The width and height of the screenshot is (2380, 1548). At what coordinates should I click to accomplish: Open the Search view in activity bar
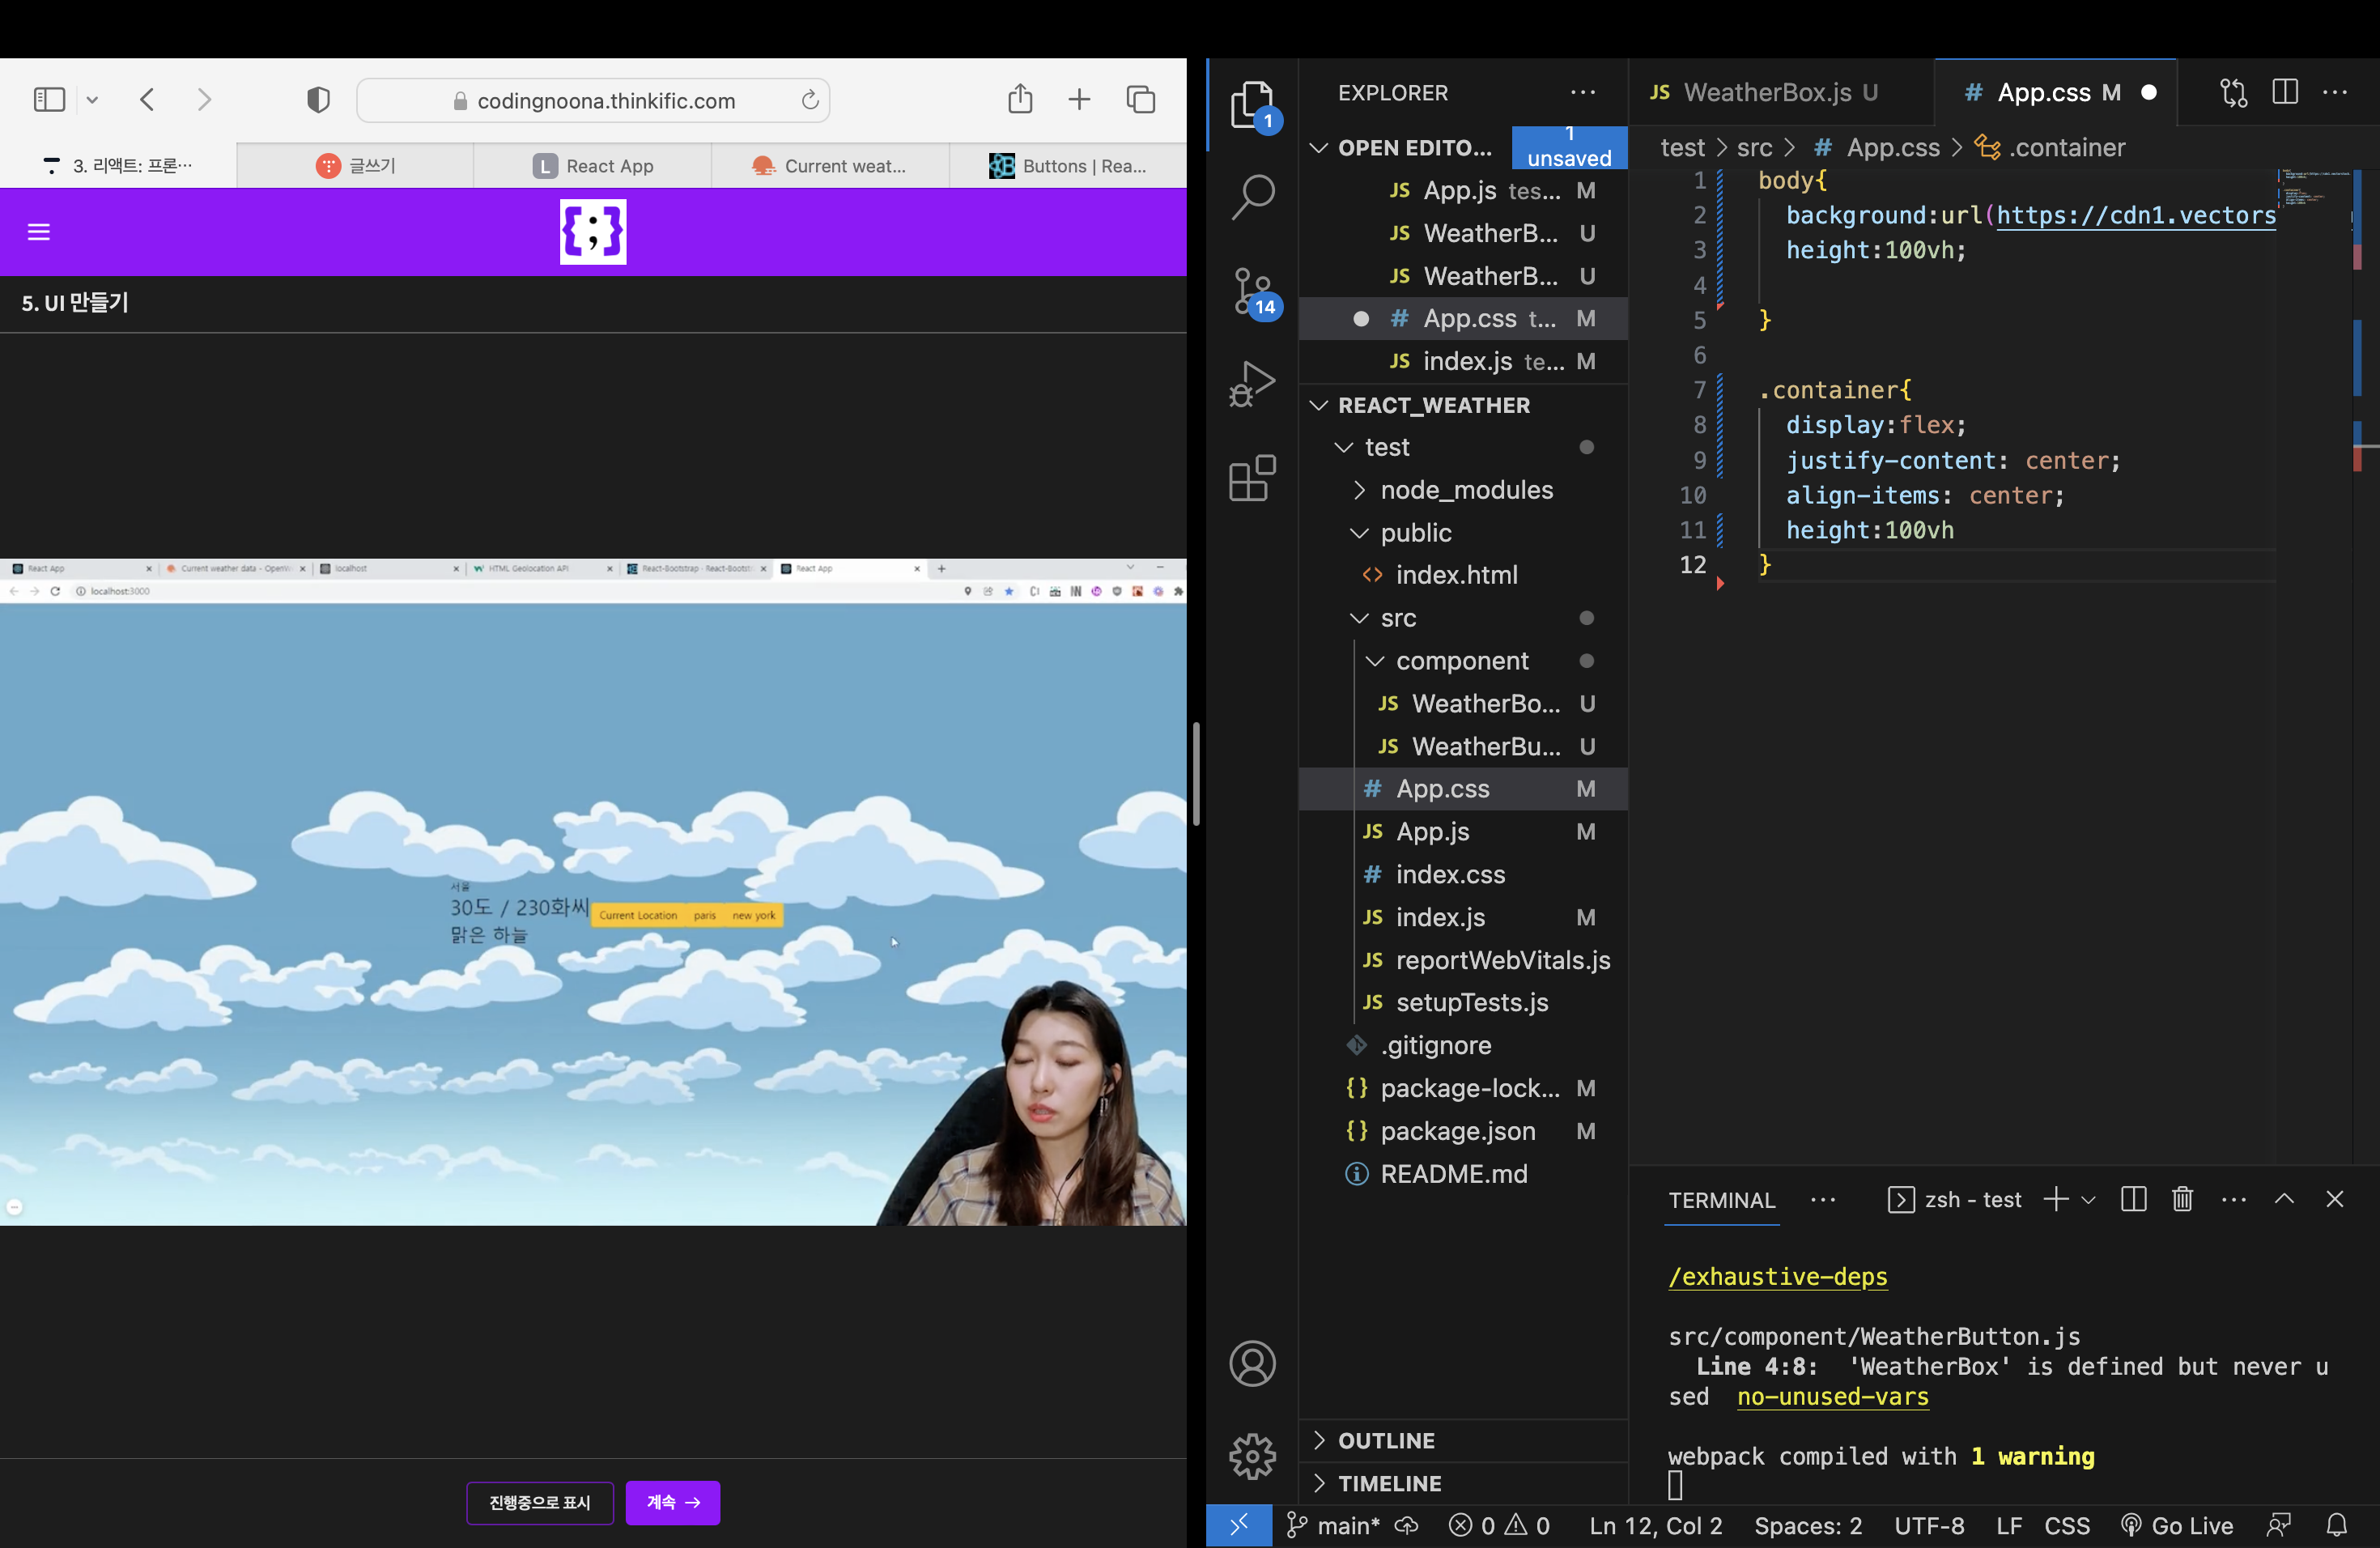[1252, 197]
